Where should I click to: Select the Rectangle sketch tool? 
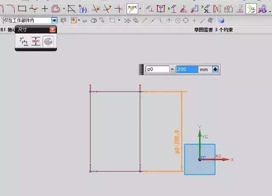pyautogui.click(x=22, y=8)
